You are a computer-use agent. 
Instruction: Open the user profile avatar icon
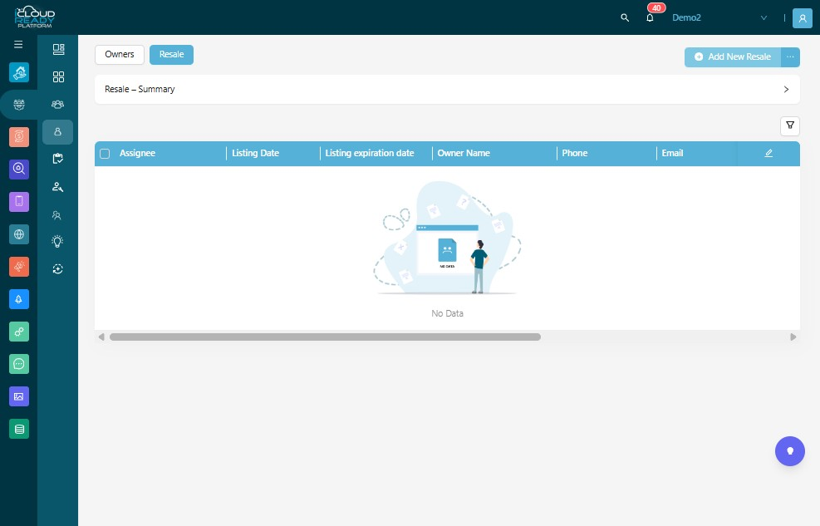[x=803, y=17]
